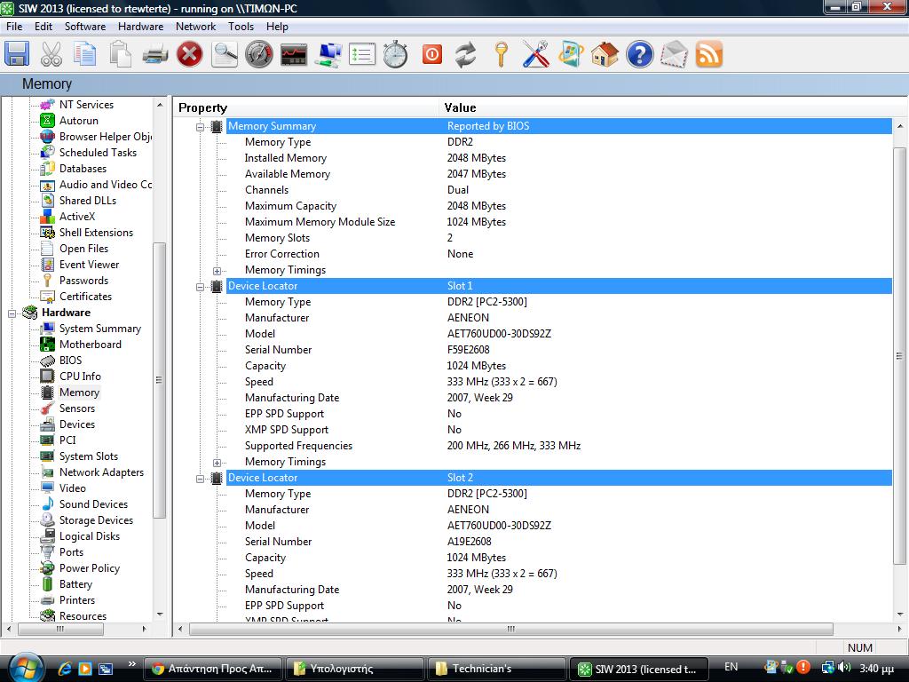Select NT Services in the tree
The image size is (909, 682).
[86, 105]
